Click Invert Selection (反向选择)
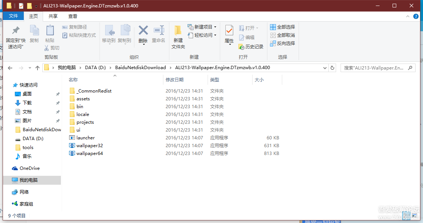This screenshot has height=223, width=423. 283,43
